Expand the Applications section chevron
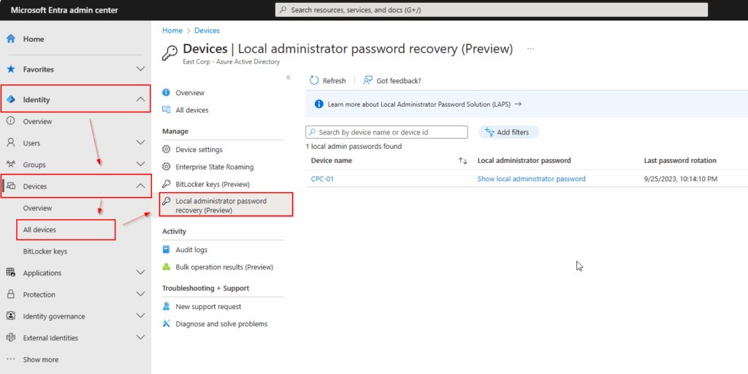748x374 pixels. (x=140, y=273)
